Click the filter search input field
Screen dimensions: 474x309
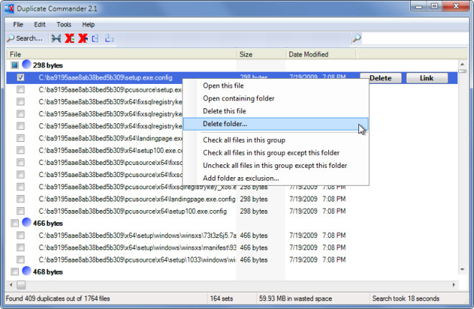coord(415,38)
